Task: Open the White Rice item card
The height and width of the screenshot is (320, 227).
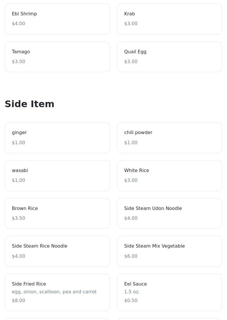Action: (169, 175)
